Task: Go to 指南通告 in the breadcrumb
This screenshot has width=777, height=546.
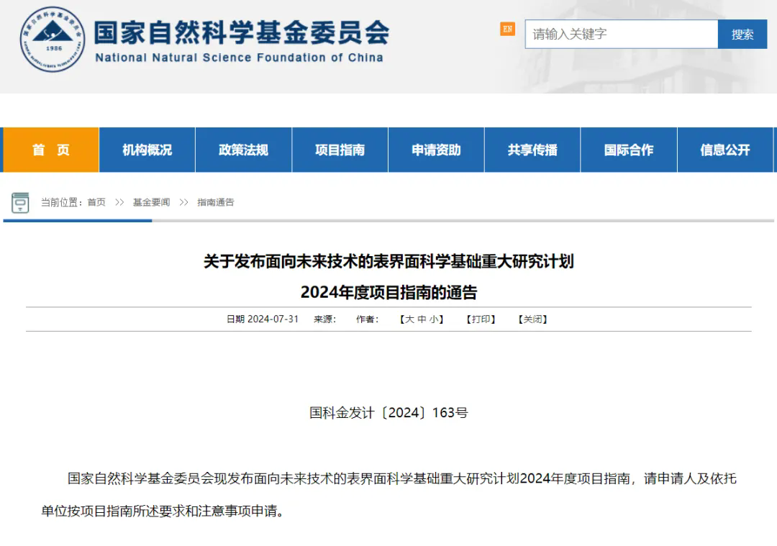Action: [216, 202]
